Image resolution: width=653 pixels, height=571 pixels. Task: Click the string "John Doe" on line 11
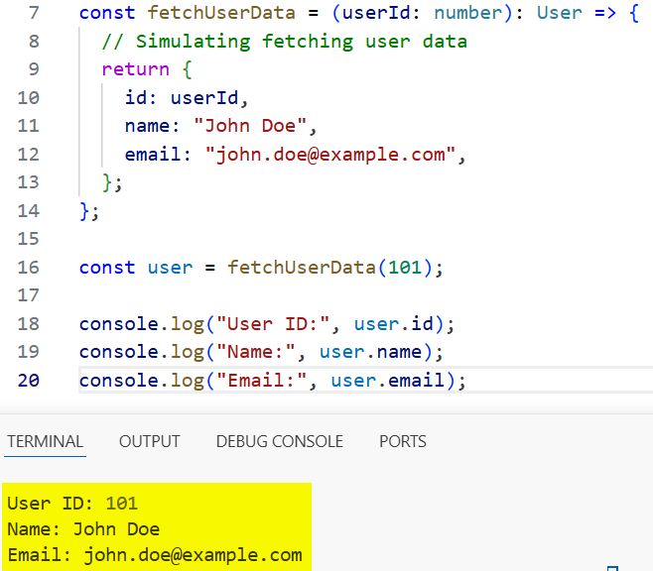tap(250, 126)
